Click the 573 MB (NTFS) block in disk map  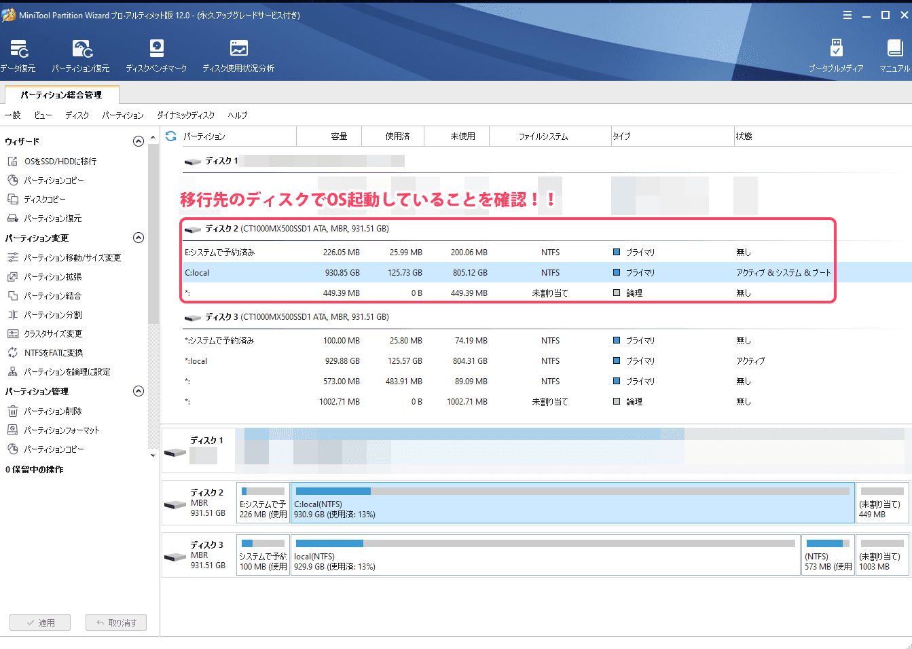tap(828, 555)
